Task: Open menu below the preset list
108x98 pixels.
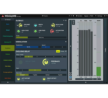Action: tap(8, 82)
